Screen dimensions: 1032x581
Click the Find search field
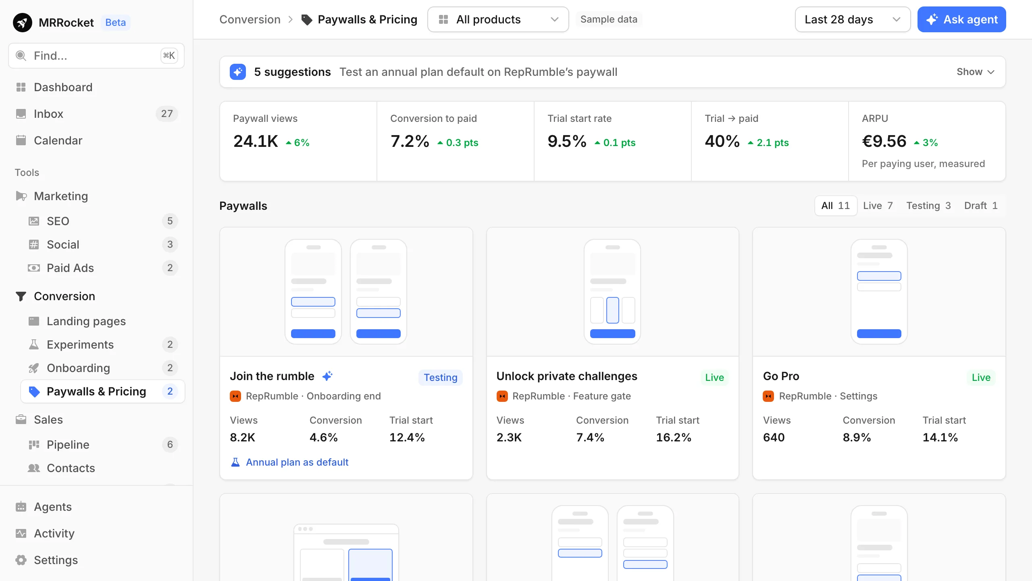tap(96, 56)
